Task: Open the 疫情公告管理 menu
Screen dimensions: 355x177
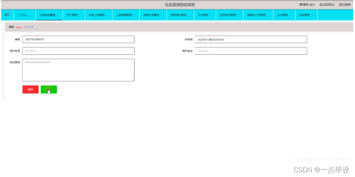Action: click(153, 15)
